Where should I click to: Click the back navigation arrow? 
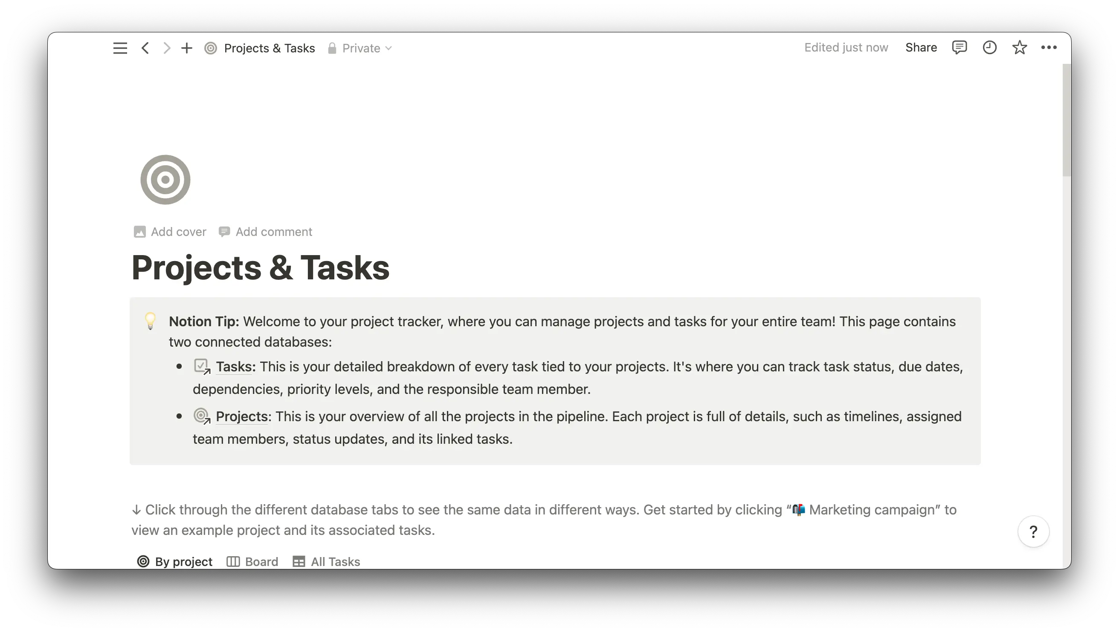click(145, 48)
